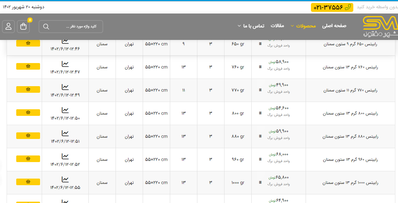Show price chart icon for رابیتس 800 گرم

click(x=65, y=110)
